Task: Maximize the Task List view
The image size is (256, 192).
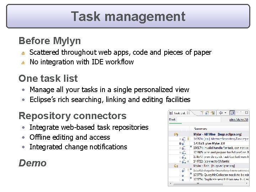Action: tap(246, 112)
